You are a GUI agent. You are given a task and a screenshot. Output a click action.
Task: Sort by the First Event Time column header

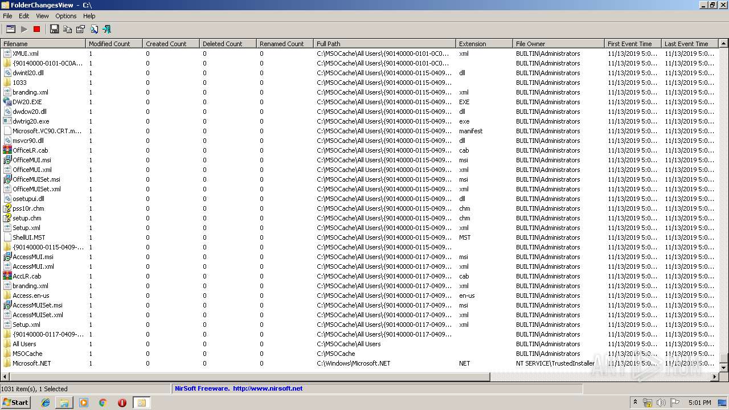633,44
